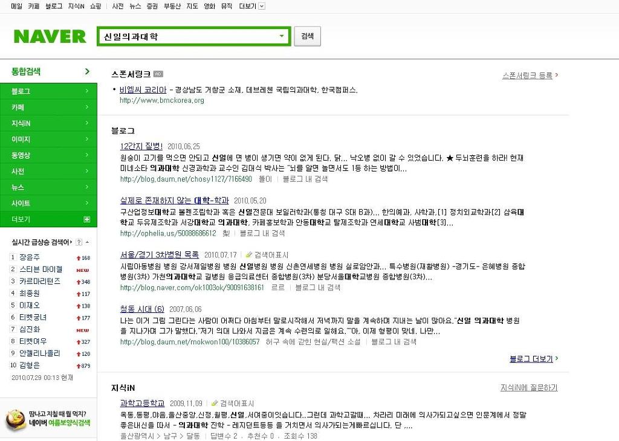The width and height of the screenshot is (619, 441).
Task: Click the 검색 search button
Action: click(x=307, y=36)
